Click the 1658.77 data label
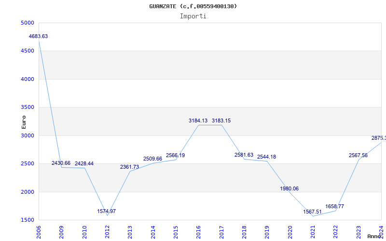Viewport: 386px width, 241px height. tap(335, 207)
